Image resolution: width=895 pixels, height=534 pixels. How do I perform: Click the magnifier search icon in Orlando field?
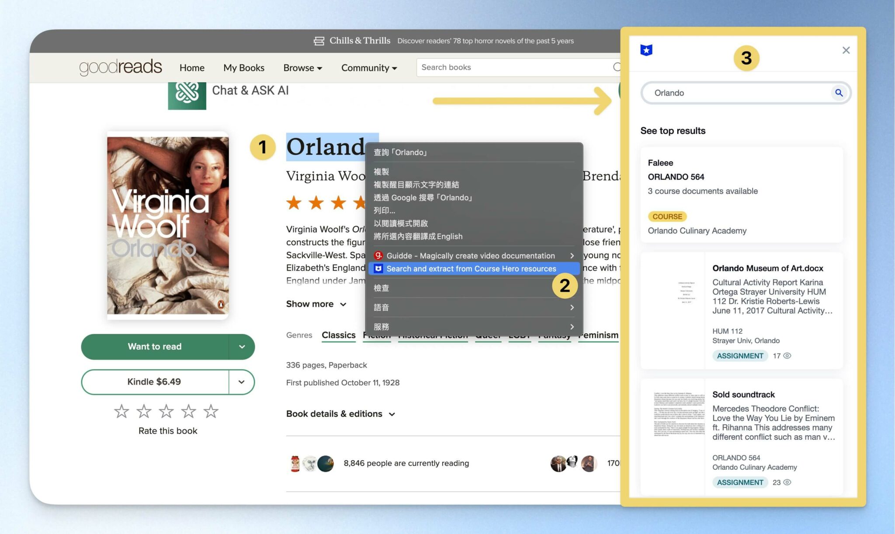coord(839,93)
